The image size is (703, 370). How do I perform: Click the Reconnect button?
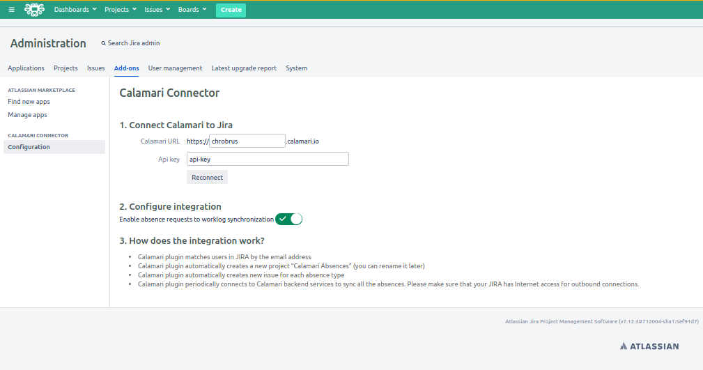207,177
